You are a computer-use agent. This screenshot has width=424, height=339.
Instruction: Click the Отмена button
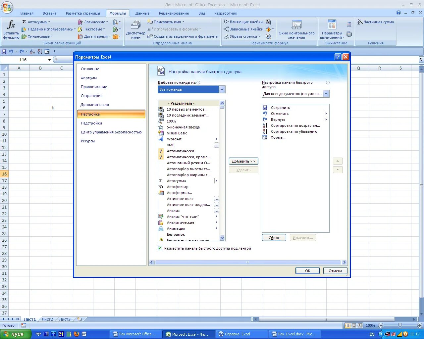tap(335, 271)
